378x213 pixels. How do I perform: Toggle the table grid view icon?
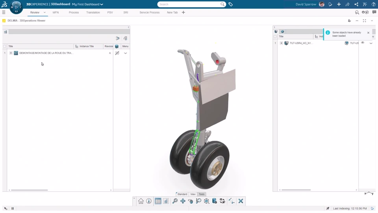pos(158,201)
